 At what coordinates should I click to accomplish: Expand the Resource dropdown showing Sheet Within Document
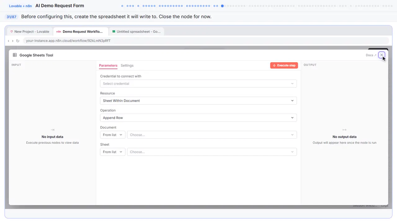[198, 101]
